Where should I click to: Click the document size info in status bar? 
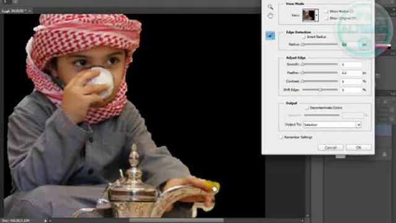click(x=15, y=221)
